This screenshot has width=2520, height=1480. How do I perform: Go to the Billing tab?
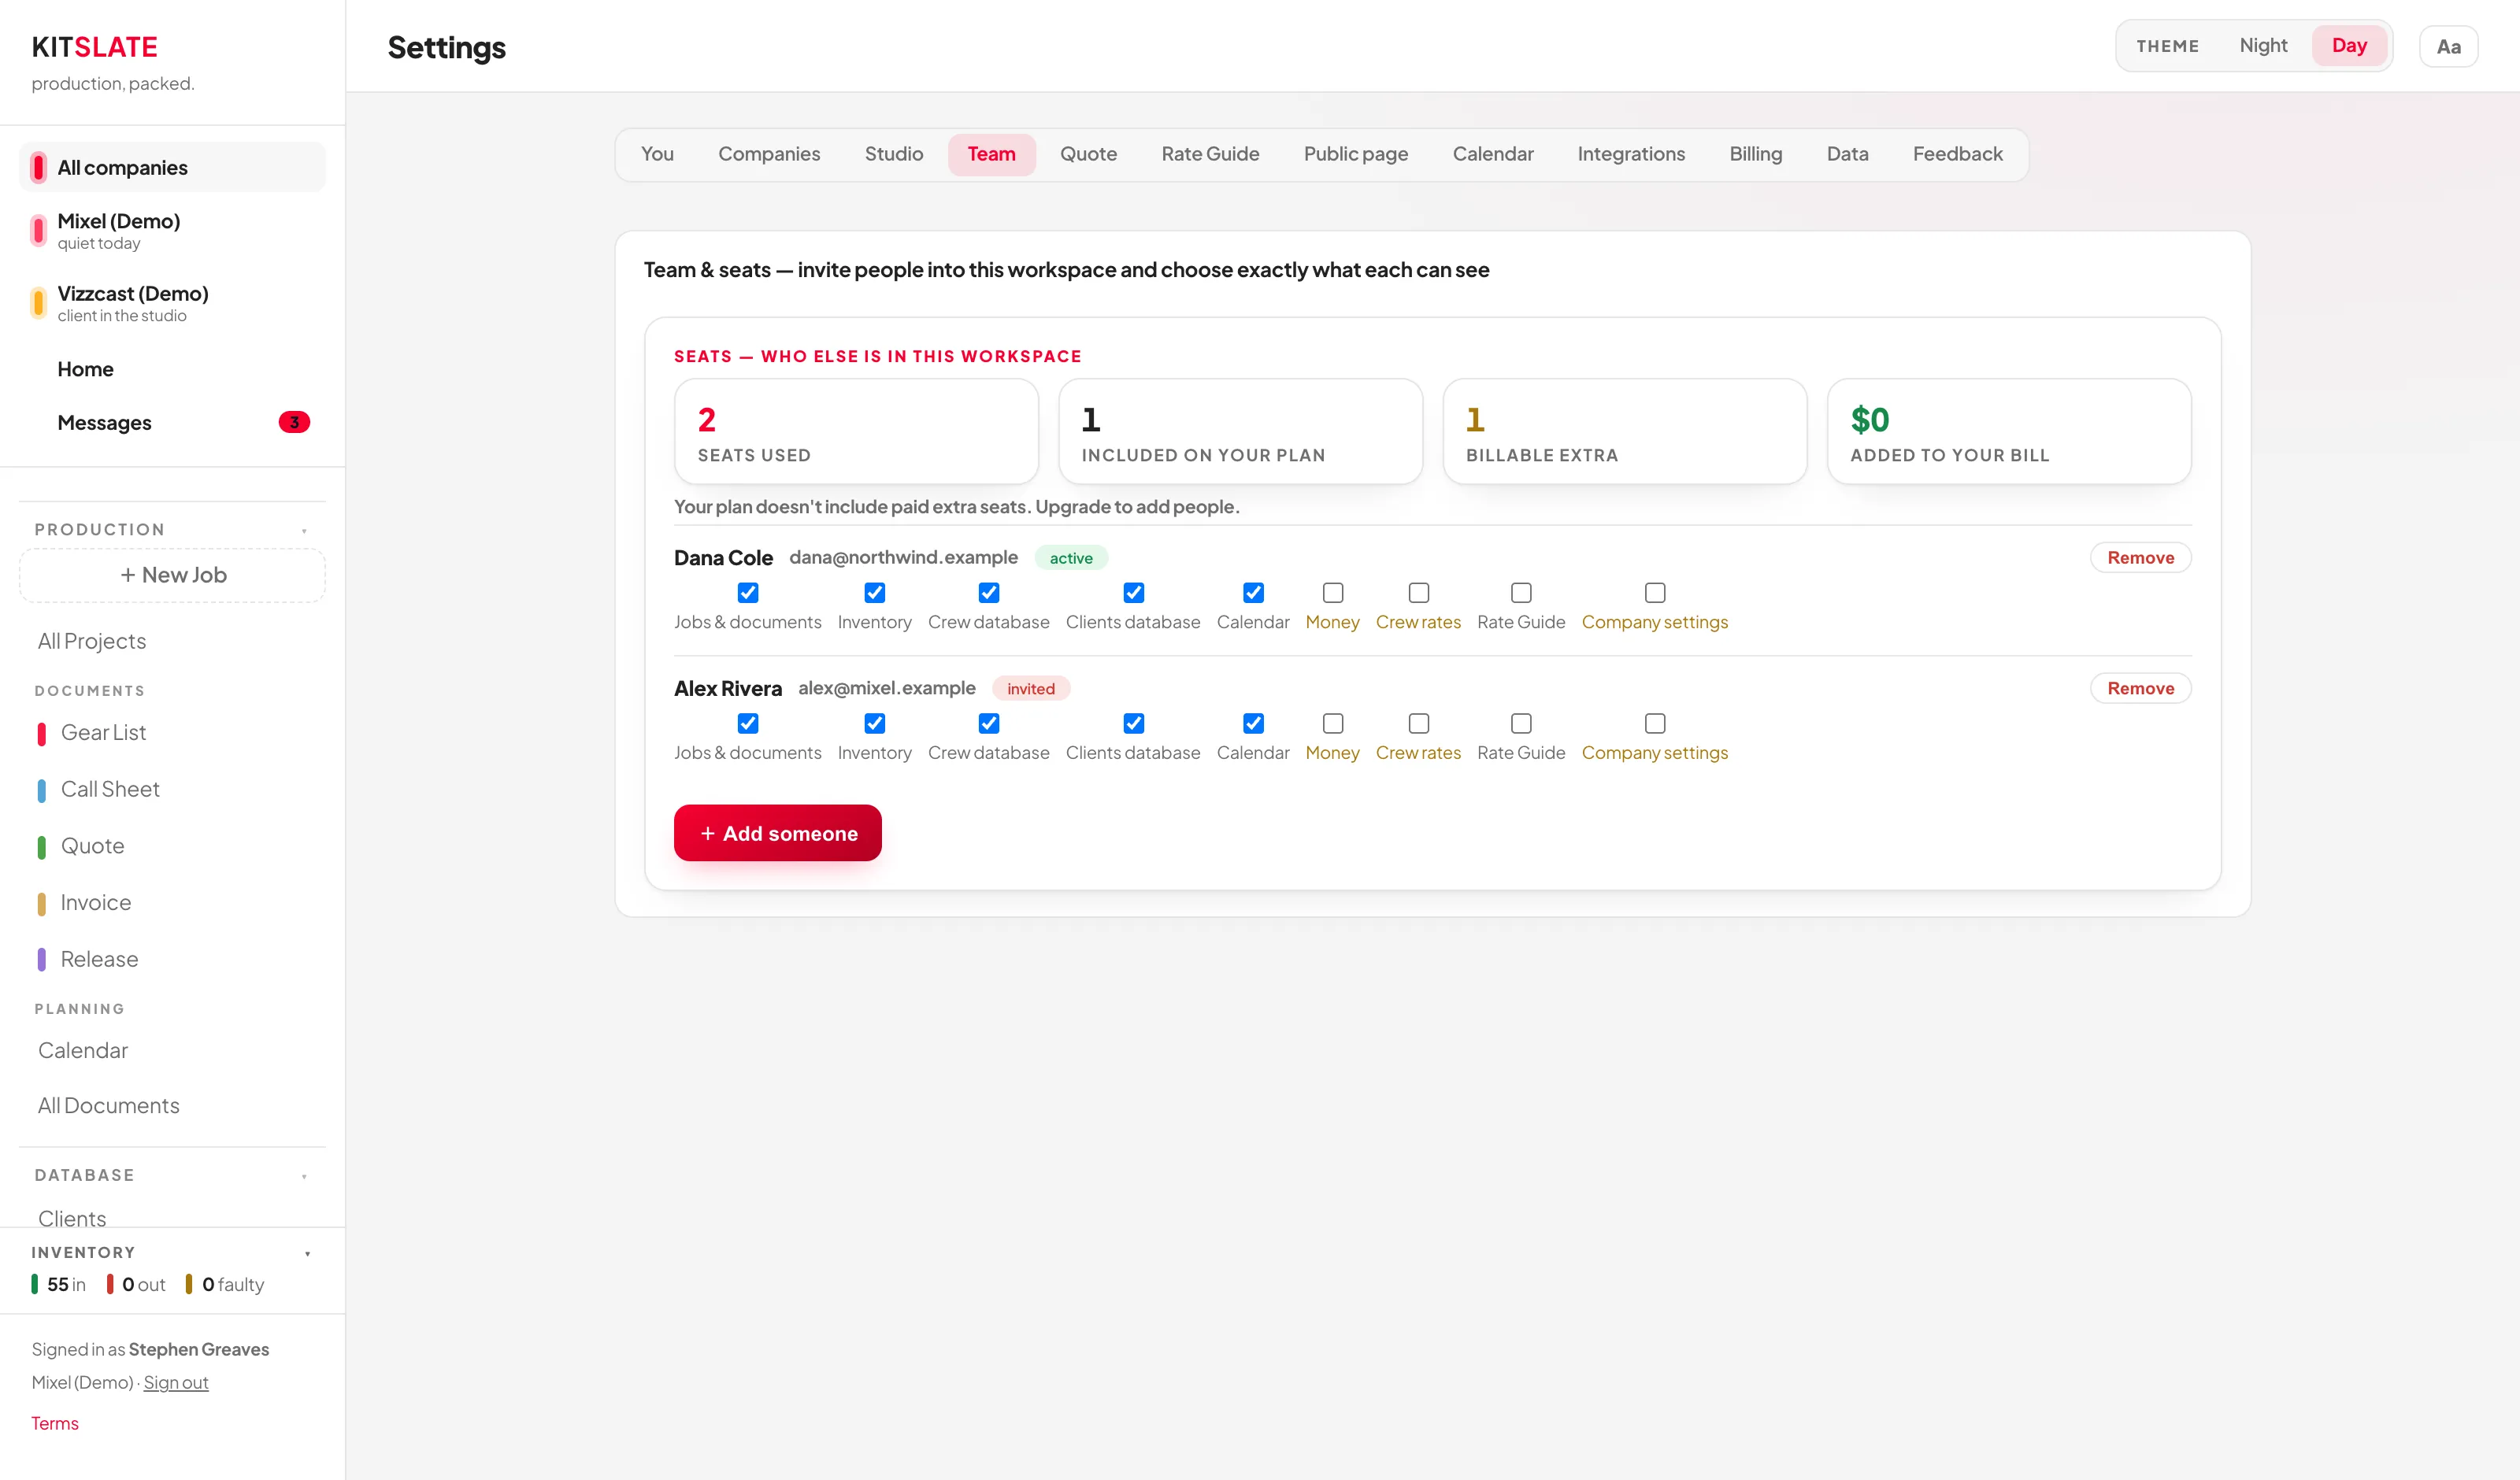click(1755, 154)
